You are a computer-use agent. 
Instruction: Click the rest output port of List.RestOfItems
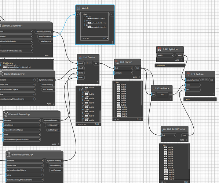tap(185, 135)
